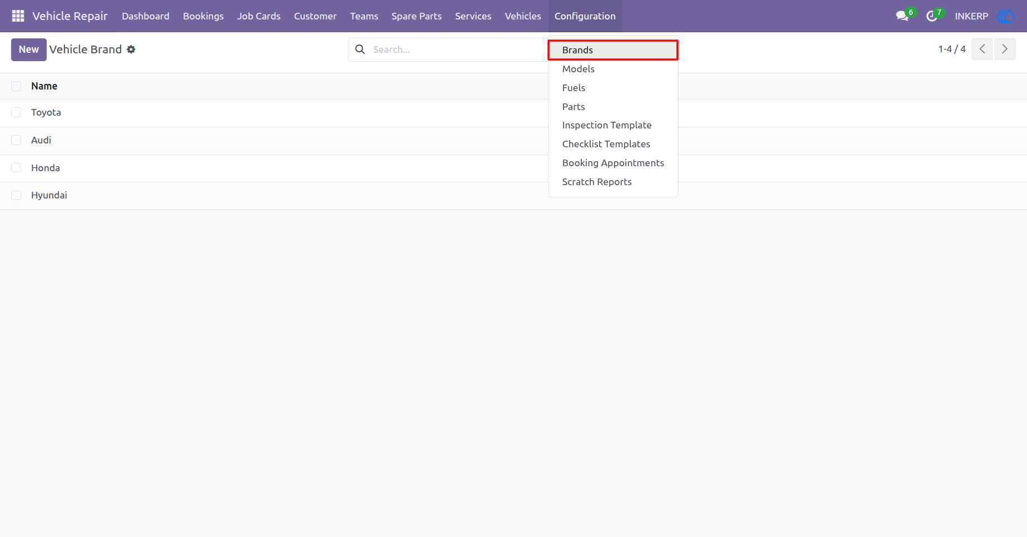
Task: Open the Hyundai brand record
Action: point(49,195)
